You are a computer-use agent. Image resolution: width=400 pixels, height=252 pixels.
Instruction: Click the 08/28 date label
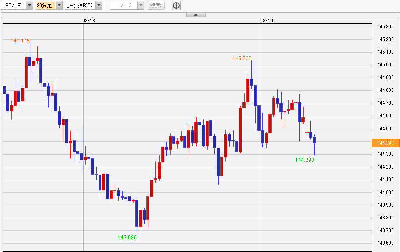(x=89, y=21)
